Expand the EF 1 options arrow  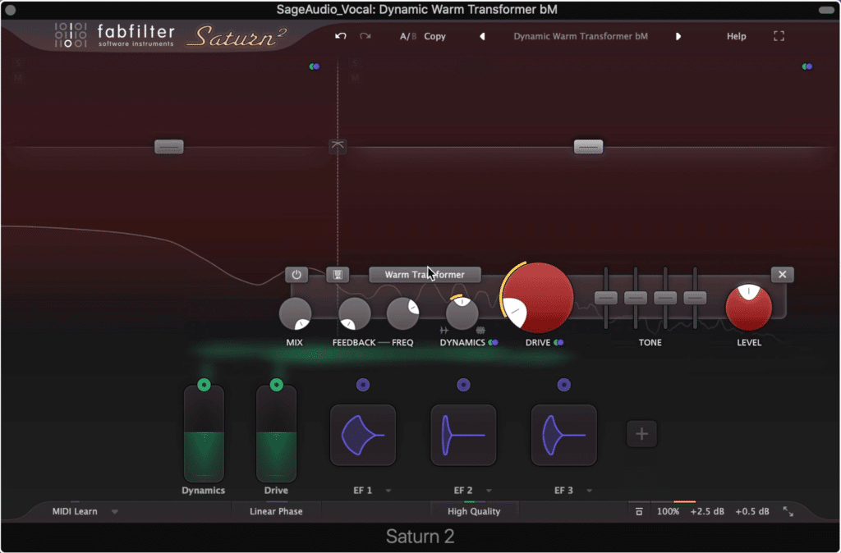[x=388, y=491]
